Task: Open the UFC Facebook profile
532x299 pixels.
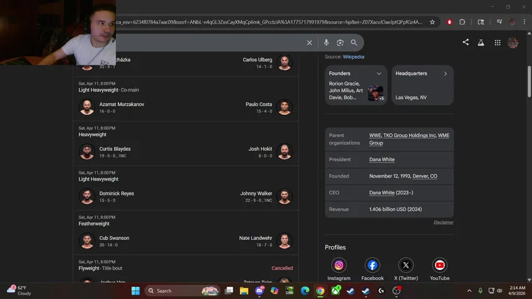Action: click(372, 265)
